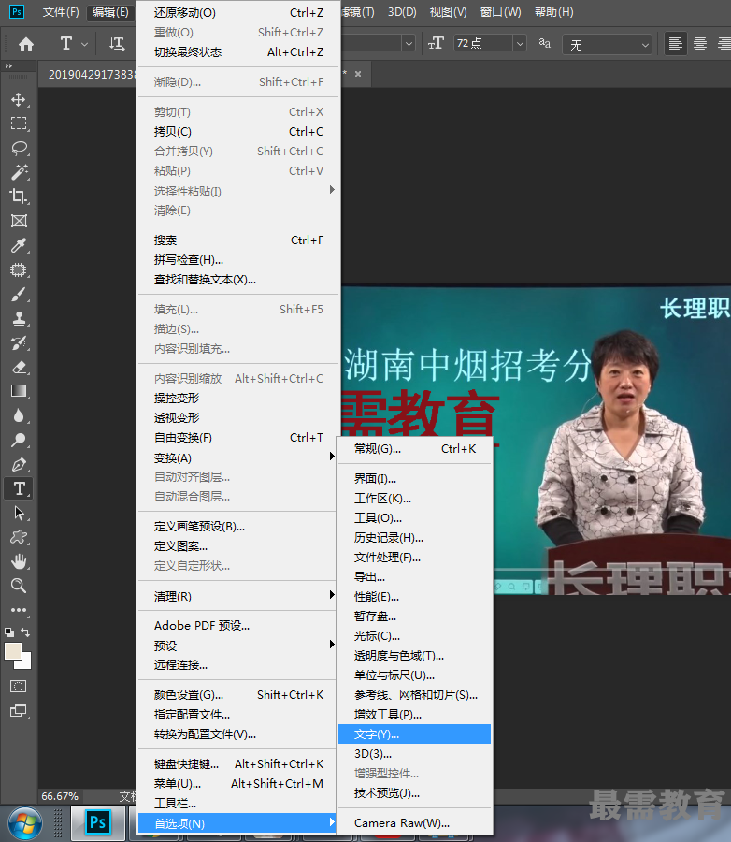This screenshot has width=731, height=842.
Task: Expand the 预设 submenu
Action: (x=238, y=645)
